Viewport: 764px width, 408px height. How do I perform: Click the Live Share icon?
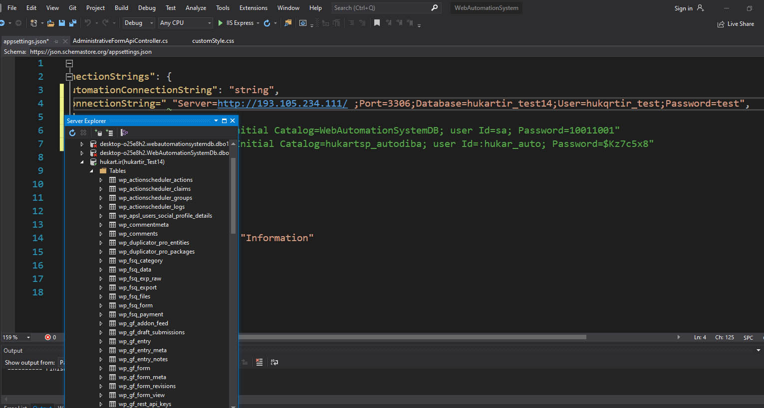721,24
